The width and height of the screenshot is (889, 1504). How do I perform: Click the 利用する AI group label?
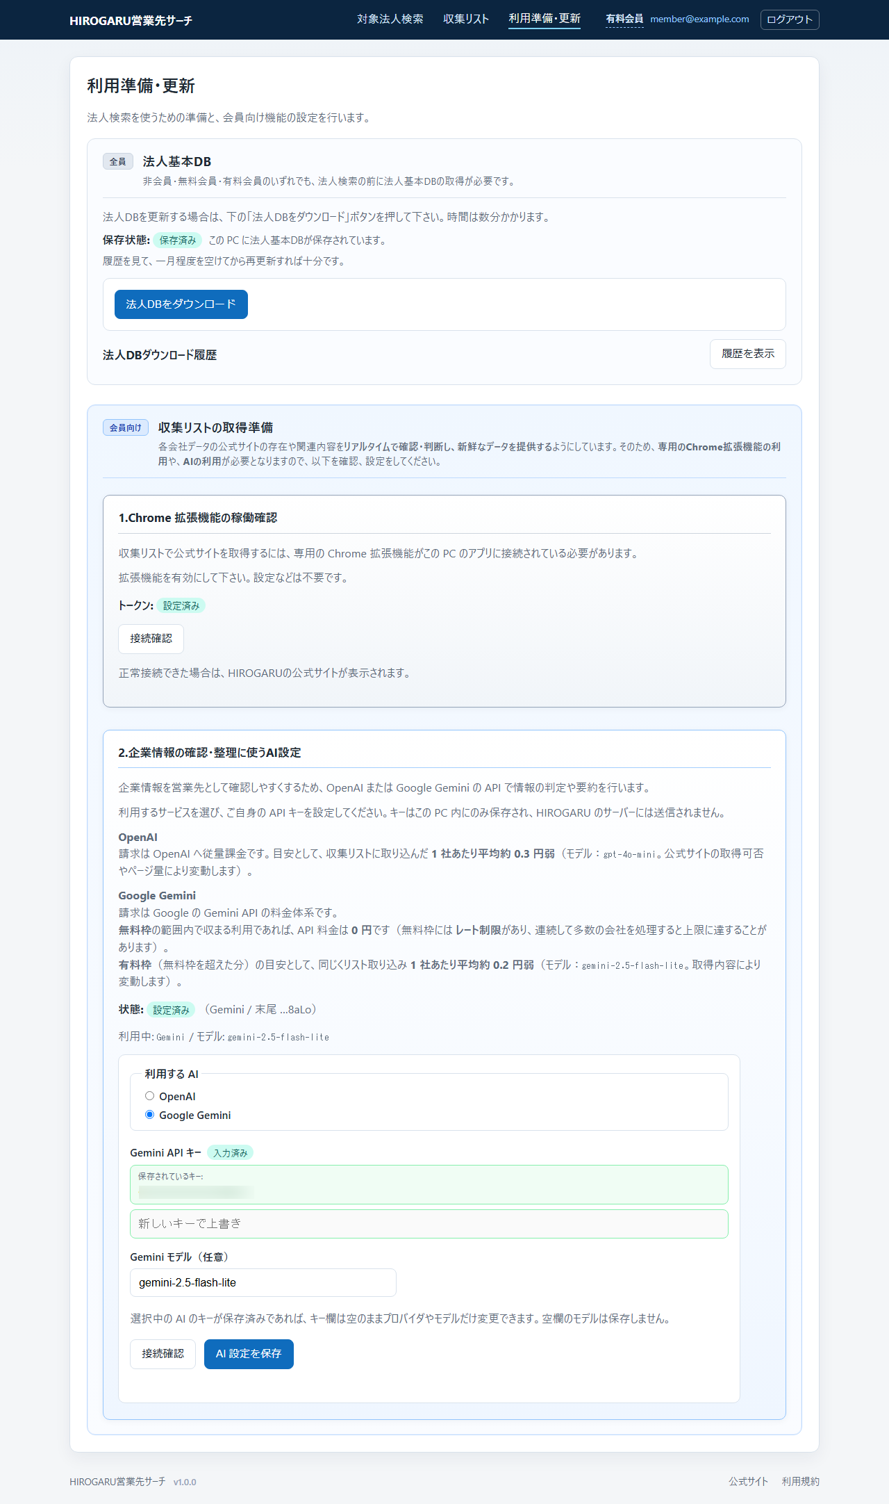(172, 1074)
